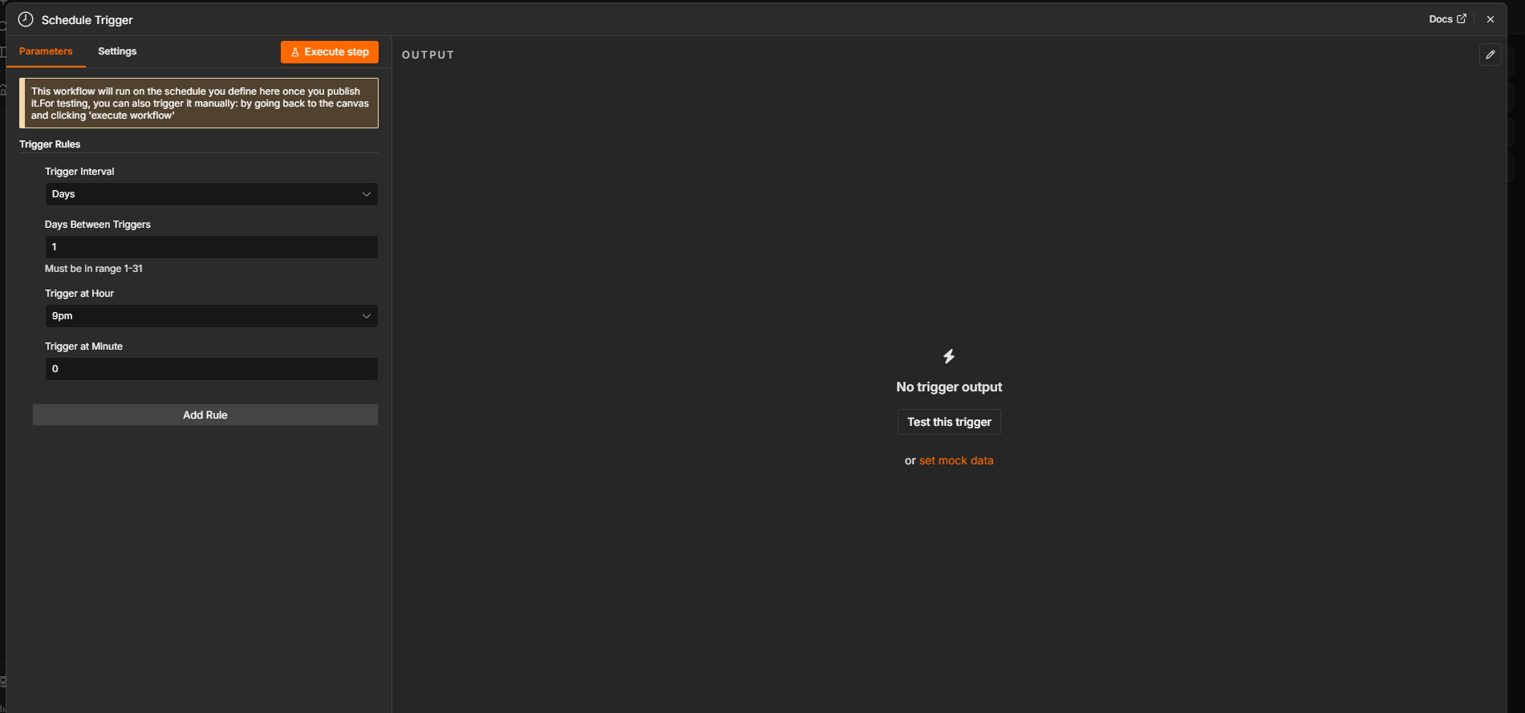Click the Days Between Triggers label
1525x713 pixels.
[x=98, y=225]
